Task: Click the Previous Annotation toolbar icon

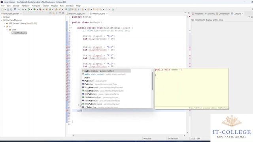Action: click(89, 9)
